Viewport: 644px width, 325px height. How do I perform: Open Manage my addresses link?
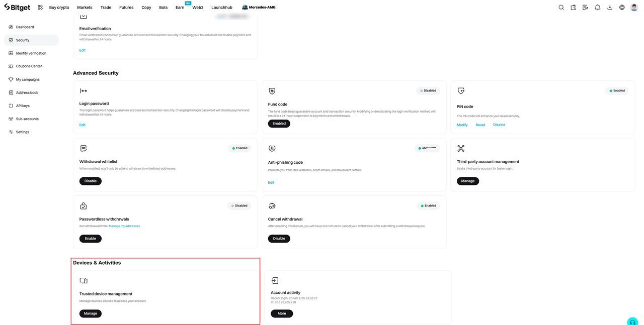tap(124, 226)
